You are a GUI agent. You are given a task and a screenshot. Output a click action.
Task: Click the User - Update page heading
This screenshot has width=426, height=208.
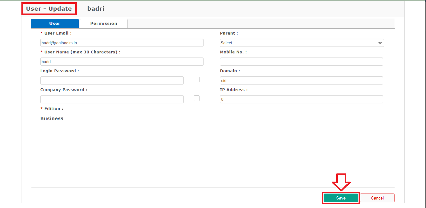pyautogui.click(x=49, y=9)
